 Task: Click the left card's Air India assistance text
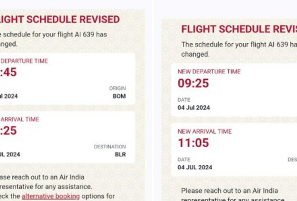tap(46, 182)
